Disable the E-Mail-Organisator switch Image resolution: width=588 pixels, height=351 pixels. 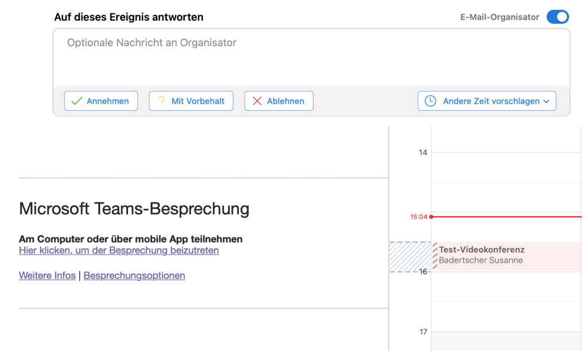click(x=557, y=17)
